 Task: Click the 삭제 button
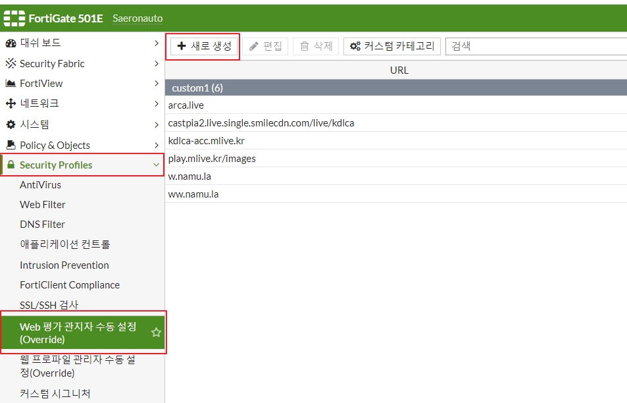pos(316,46)
